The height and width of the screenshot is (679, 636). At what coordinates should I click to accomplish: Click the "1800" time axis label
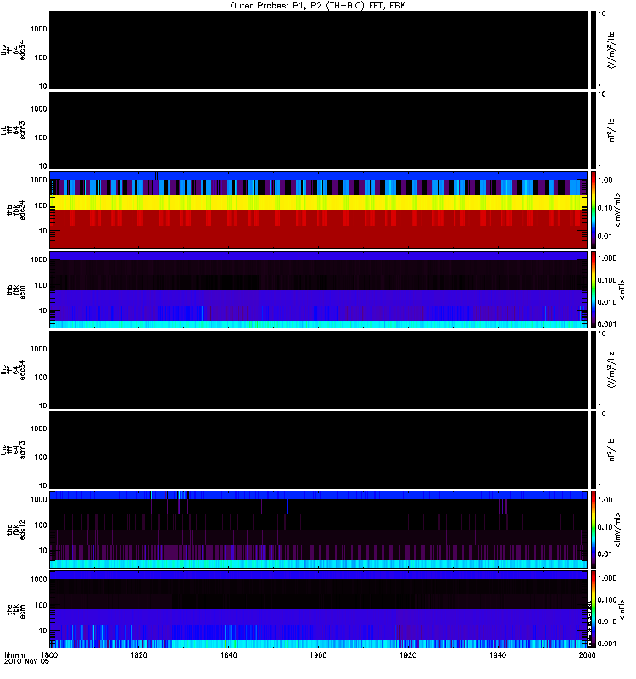[x=49, y=654]
